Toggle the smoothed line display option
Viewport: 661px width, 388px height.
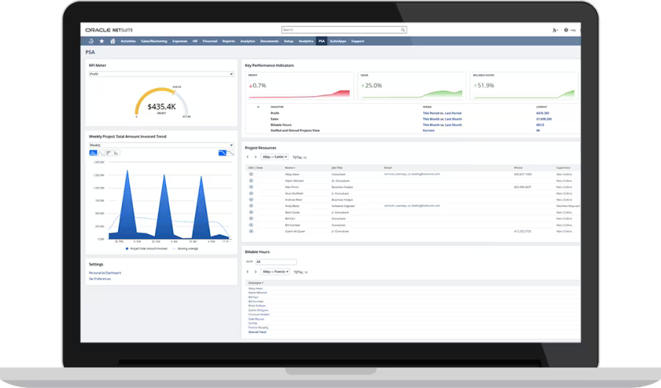point(223,153)
